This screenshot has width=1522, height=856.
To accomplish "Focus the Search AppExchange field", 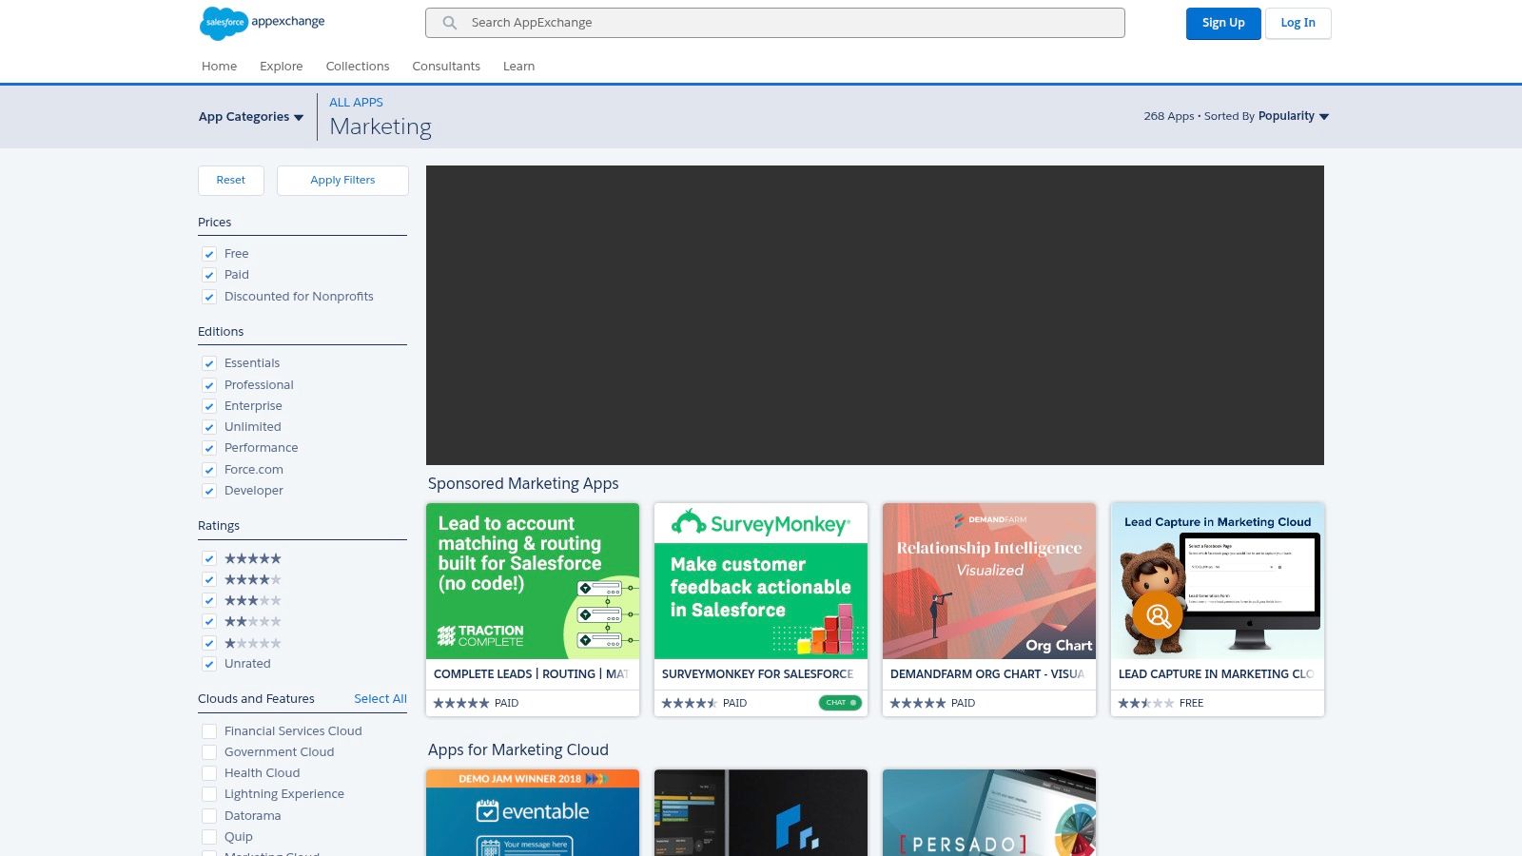I will pyautogui.click(x=790, y=23).
